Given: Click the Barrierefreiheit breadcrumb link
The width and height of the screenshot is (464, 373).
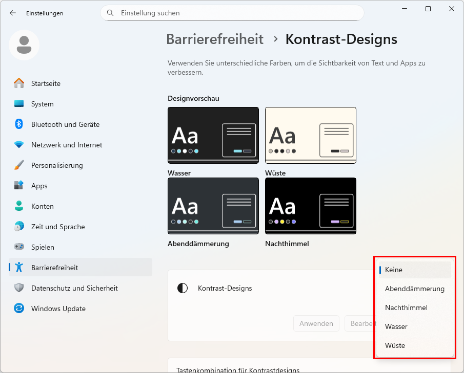Looking at the screenshot, I should point(215,39).
